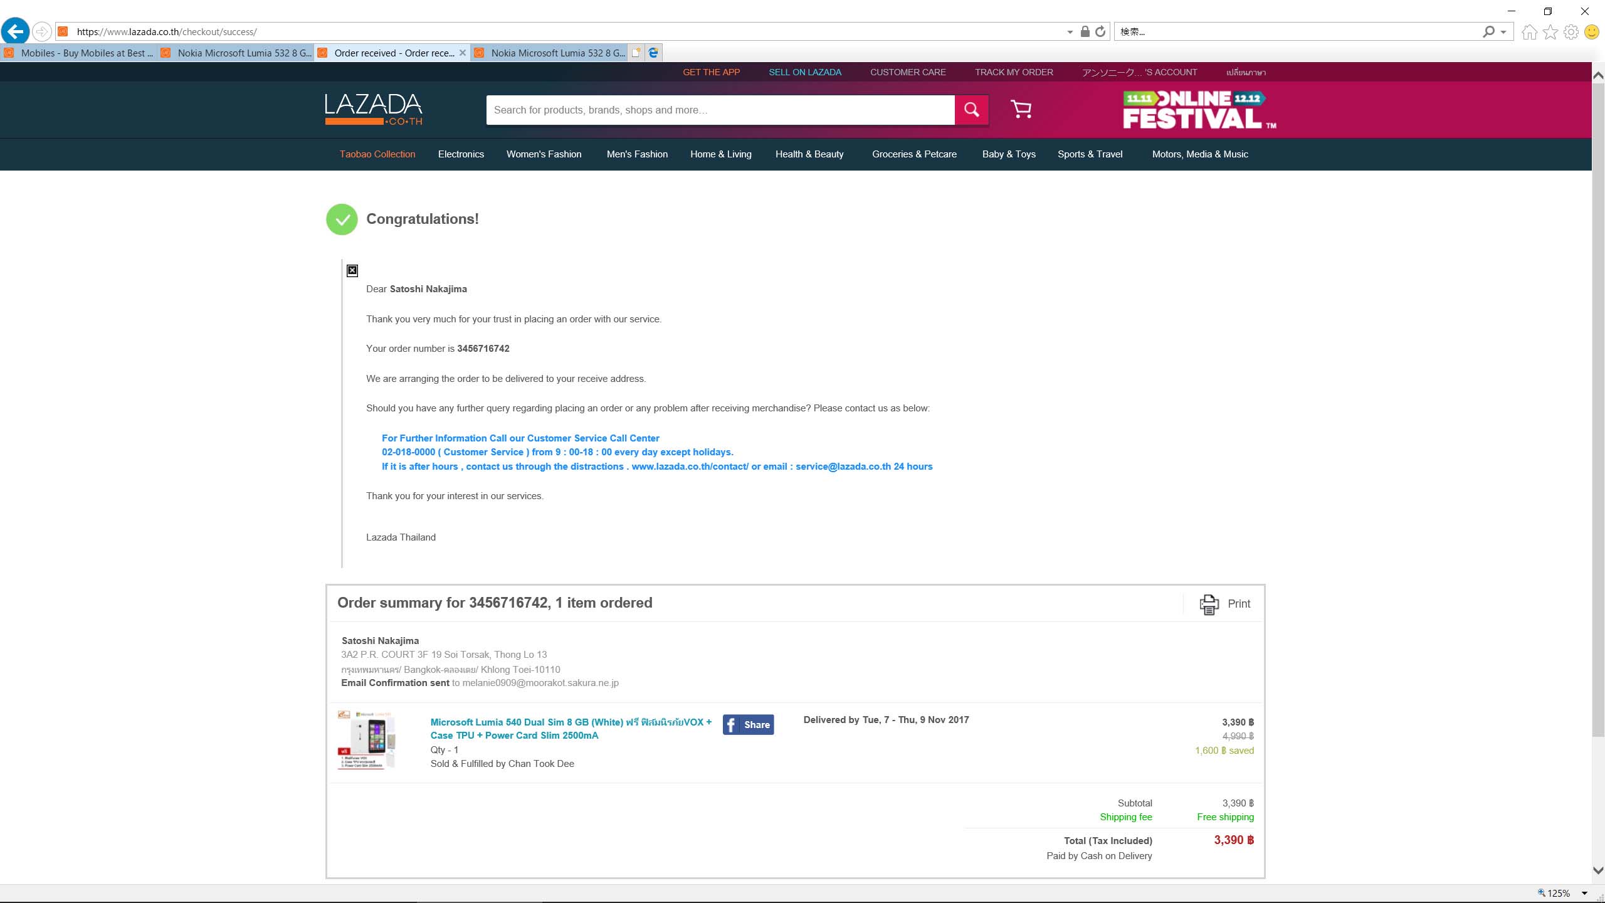Click the browser back arrow button

point(15,31)
